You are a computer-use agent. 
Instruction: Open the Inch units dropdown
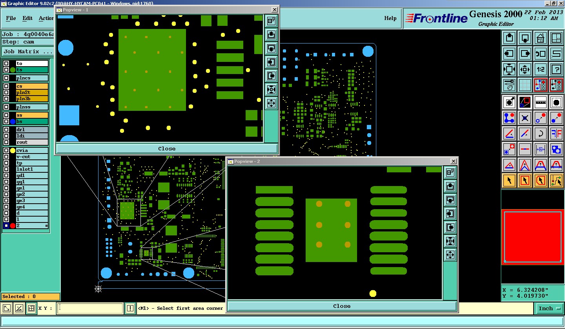point(550,308)
